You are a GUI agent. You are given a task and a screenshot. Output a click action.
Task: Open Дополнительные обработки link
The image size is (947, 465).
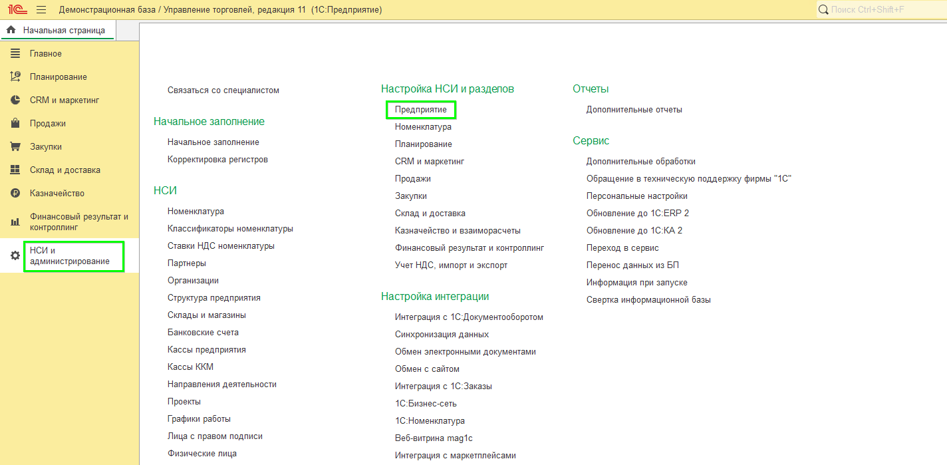pos(641,161)
